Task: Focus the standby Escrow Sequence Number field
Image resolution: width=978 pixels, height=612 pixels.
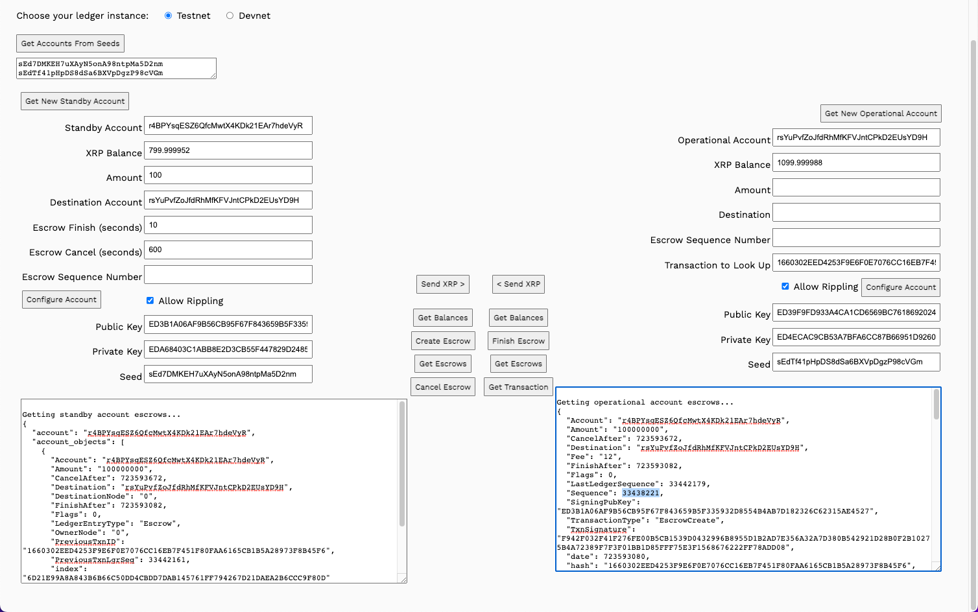Action: (228, 275)
